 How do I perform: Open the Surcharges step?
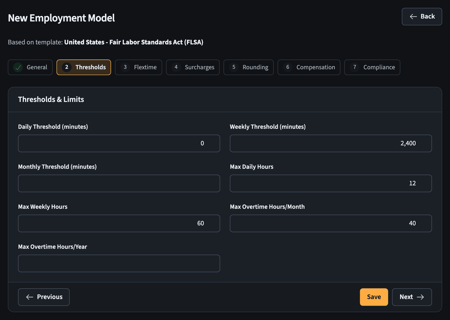click(193, 67)
